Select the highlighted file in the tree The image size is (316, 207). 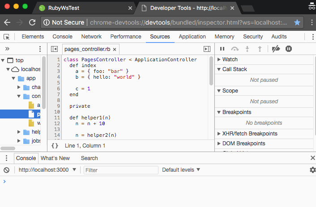pyautogui.click(x=20, y=114)
